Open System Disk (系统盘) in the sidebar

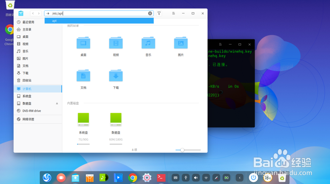(38, 96)
